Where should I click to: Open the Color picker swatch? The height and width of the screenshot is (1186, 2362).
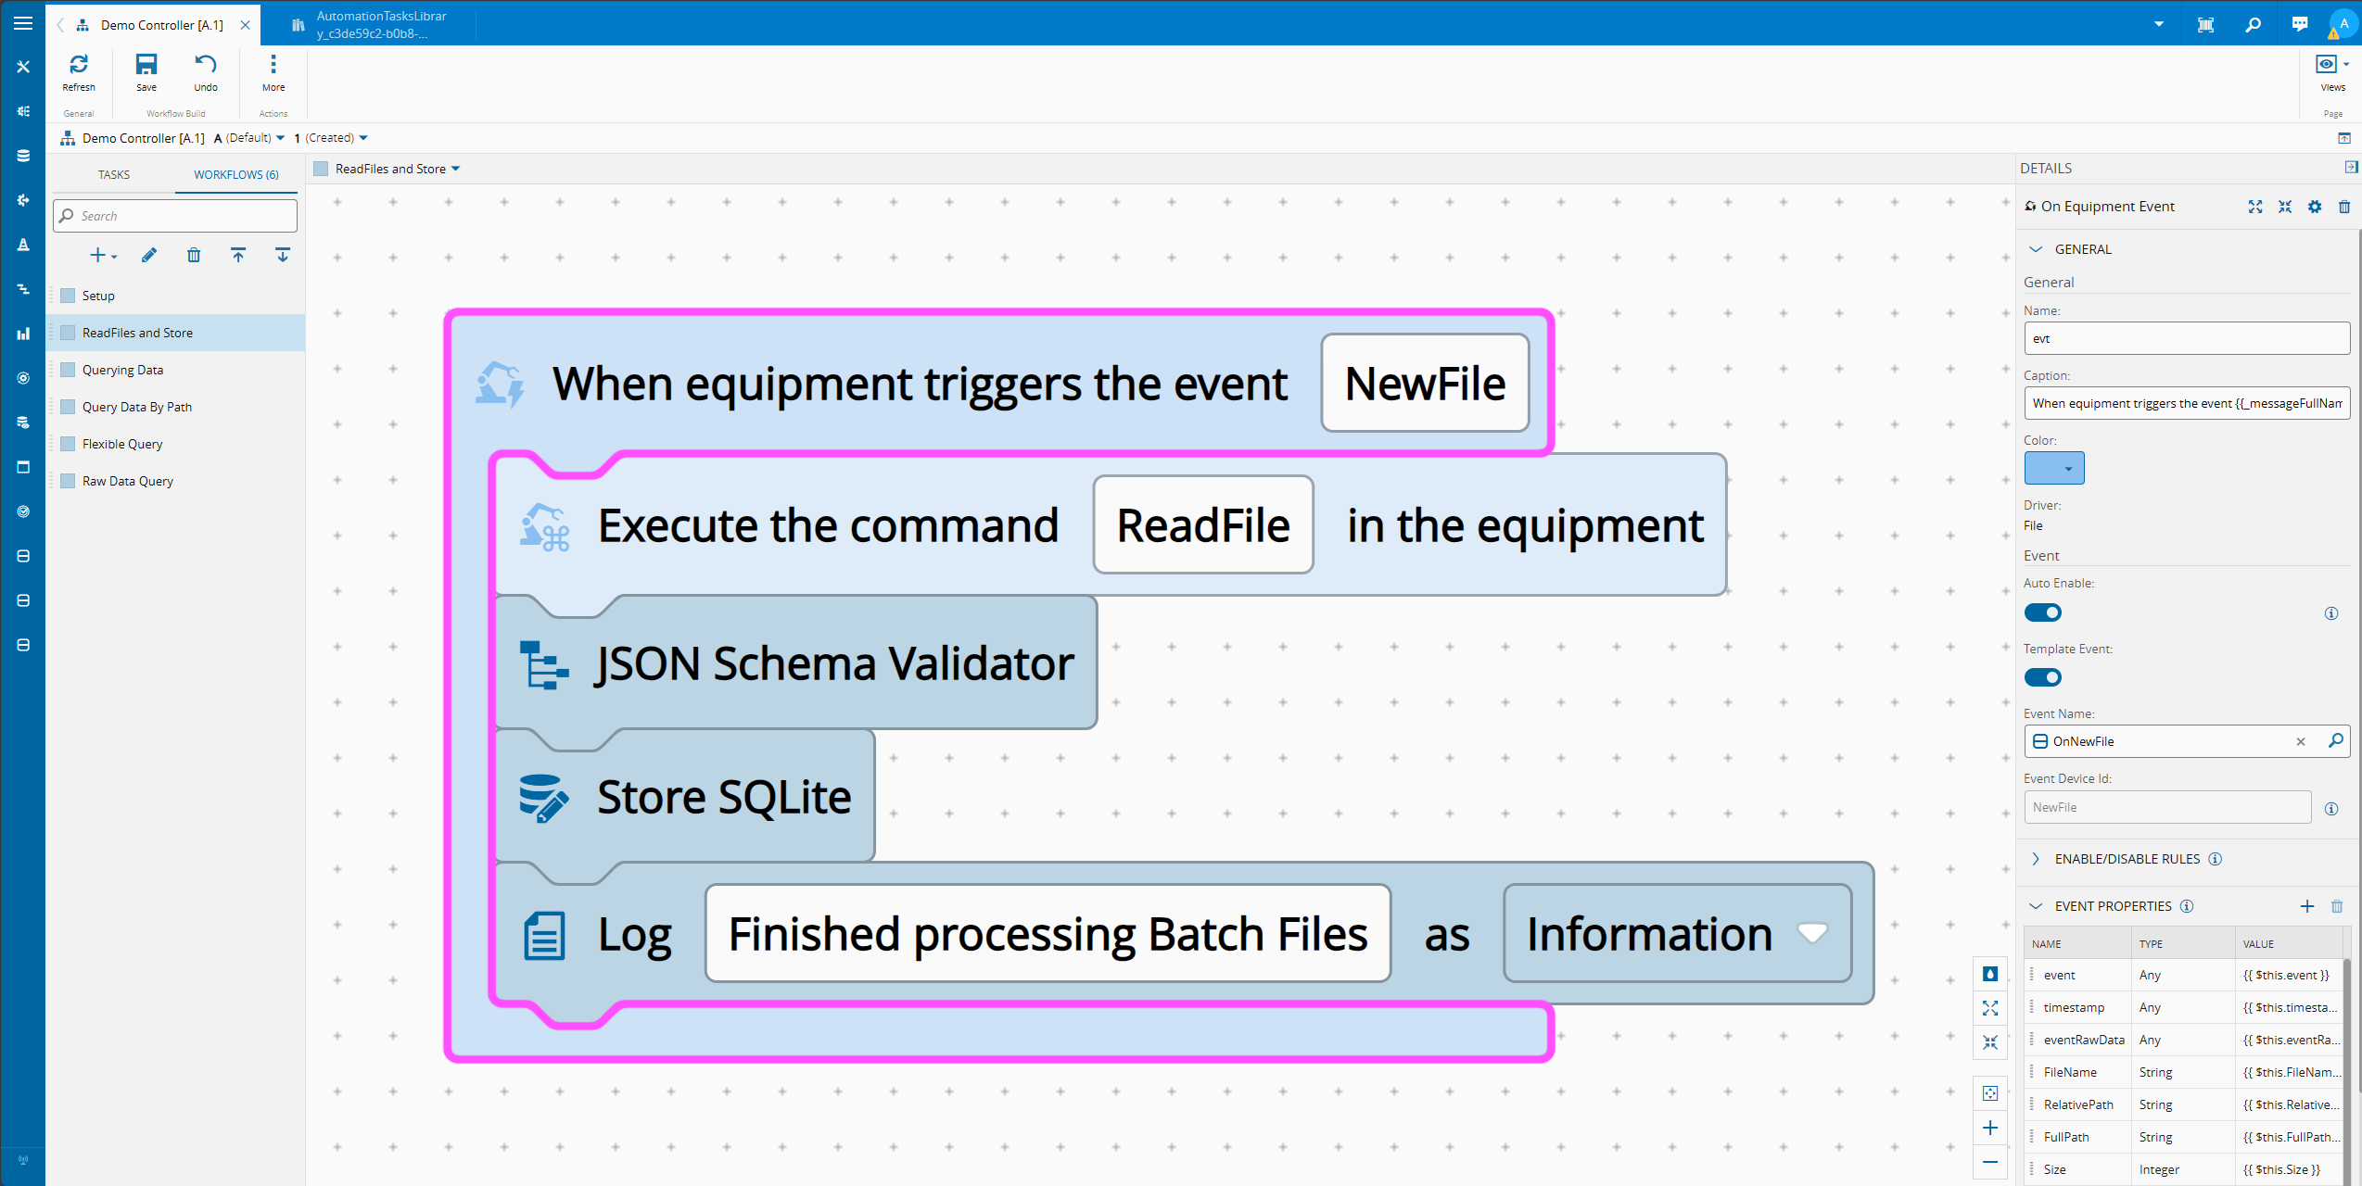pyautogui.click(x=2053, y=468)
